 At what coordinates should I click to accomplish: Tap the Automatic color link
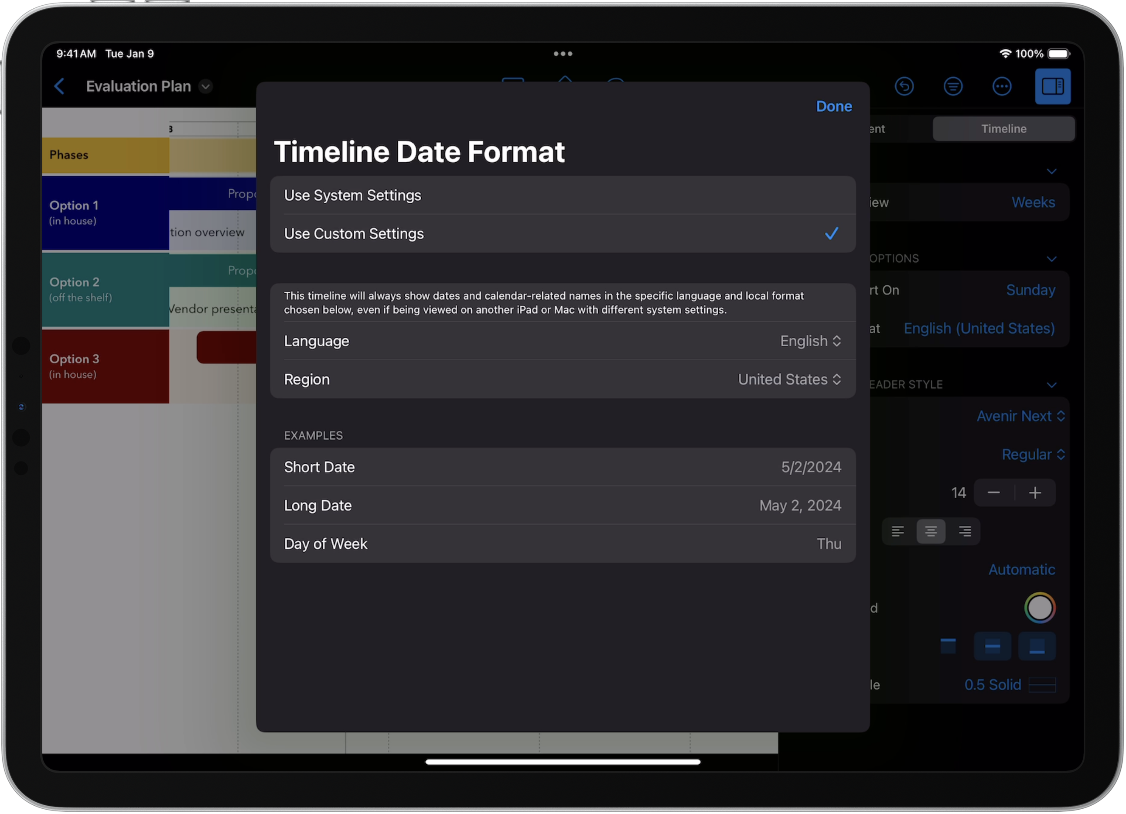click(1021, 569)
